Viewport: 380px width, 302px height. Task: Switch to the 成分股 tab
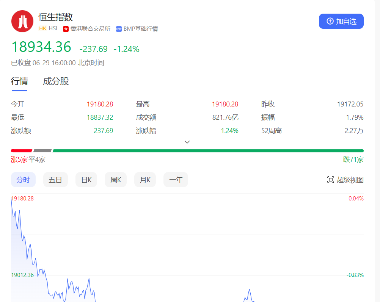(x=56, y=81)
